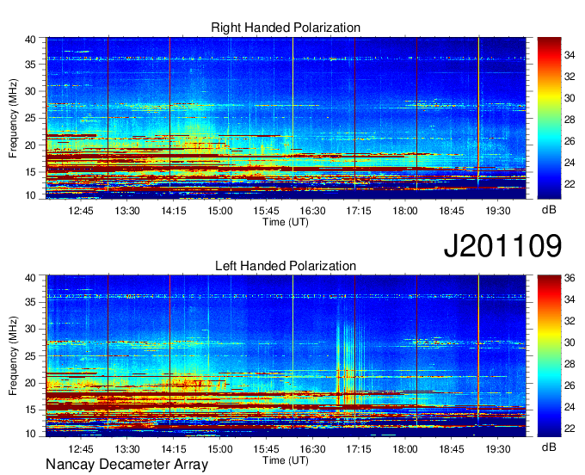Click the 30 frequency tick on the bottom plot
The image size is (585, 475).
[x=30, y=329]
